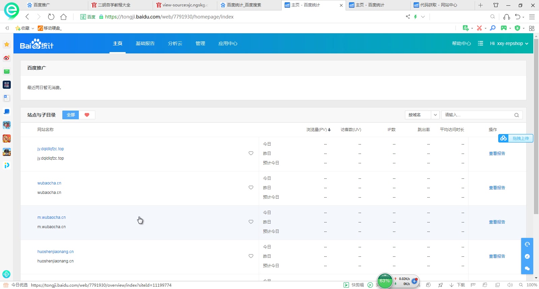Favorite the m.wubaocha.cn site heart
This screenshot has height=289, width=539.
pos(251,222)
